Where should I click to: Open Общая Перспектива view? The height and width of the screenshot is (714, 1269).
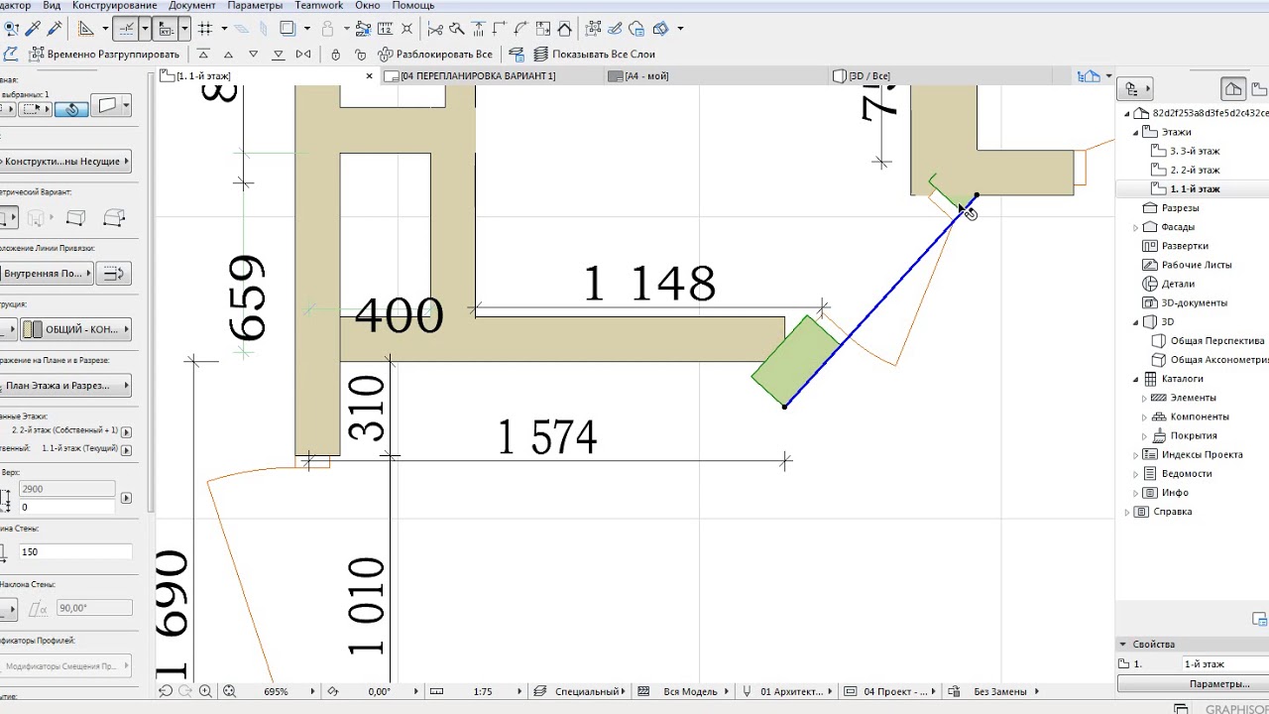(1217, 340)
